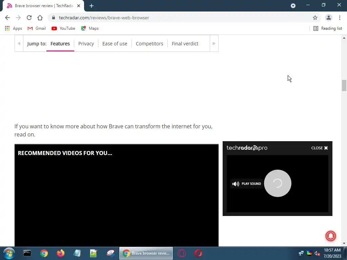This screenshot has height=260, width=347.
Task: Open the Notepad++ taskbar icon
Action: [x=94, y=253]
